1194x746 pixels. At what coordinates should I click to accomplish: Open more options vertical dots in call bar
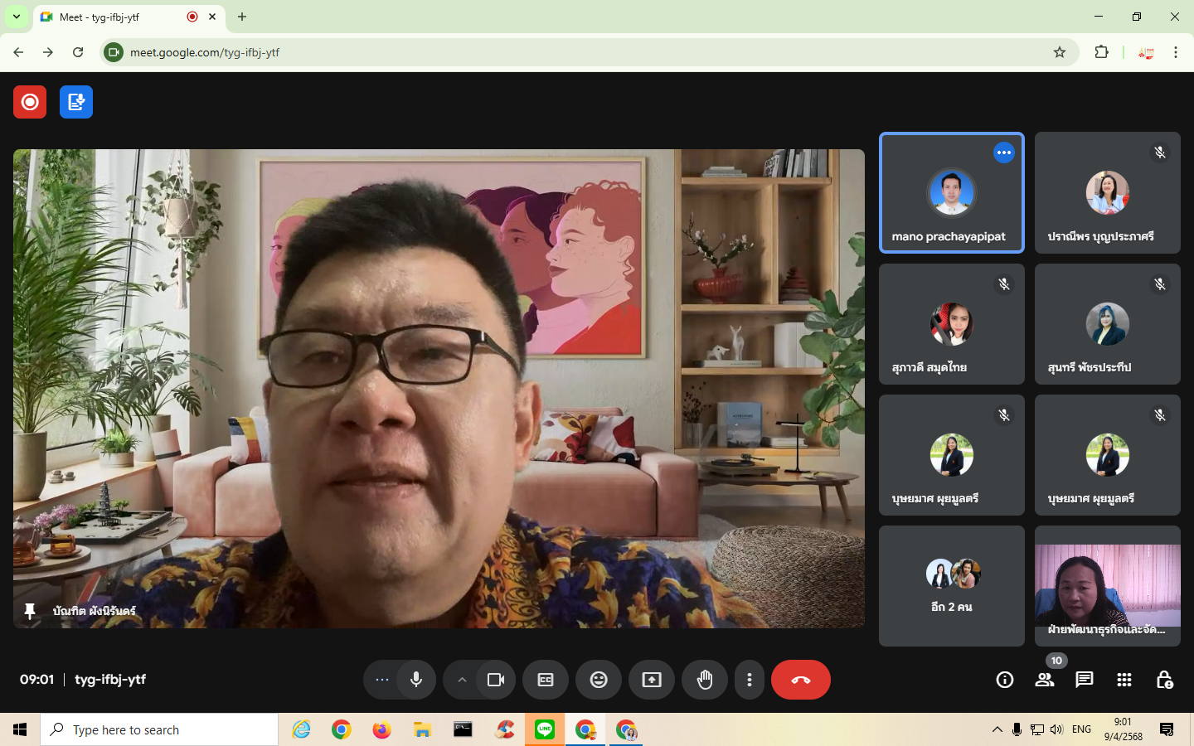750,680
